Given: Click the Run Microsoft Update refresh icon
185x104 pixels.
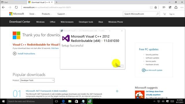Looking at the screenshot, I should 143,70.
